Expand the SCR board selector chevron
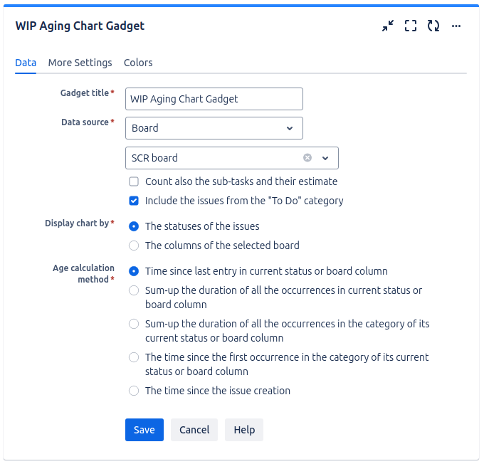 [325, 158]
